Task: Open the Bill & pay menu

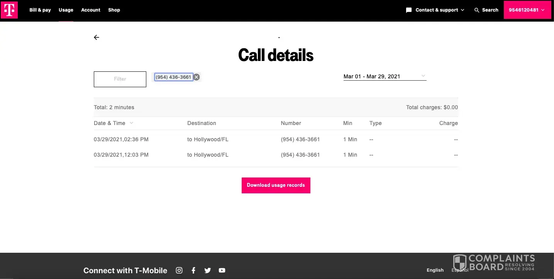Action: pyautogui.click(x=40, y=10)
